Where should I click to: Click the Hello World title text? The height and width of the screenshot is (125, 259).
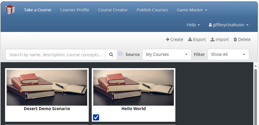(x=134, y=109)
